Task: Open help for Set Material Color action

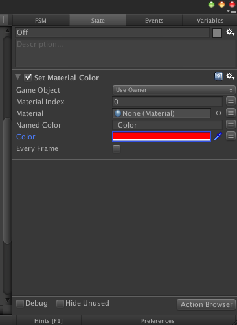Action: 219,76
